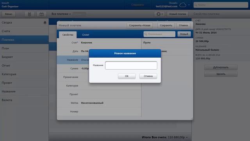Switch to the Сплит tab
250x141 pixels.
[x=86, y=35]
